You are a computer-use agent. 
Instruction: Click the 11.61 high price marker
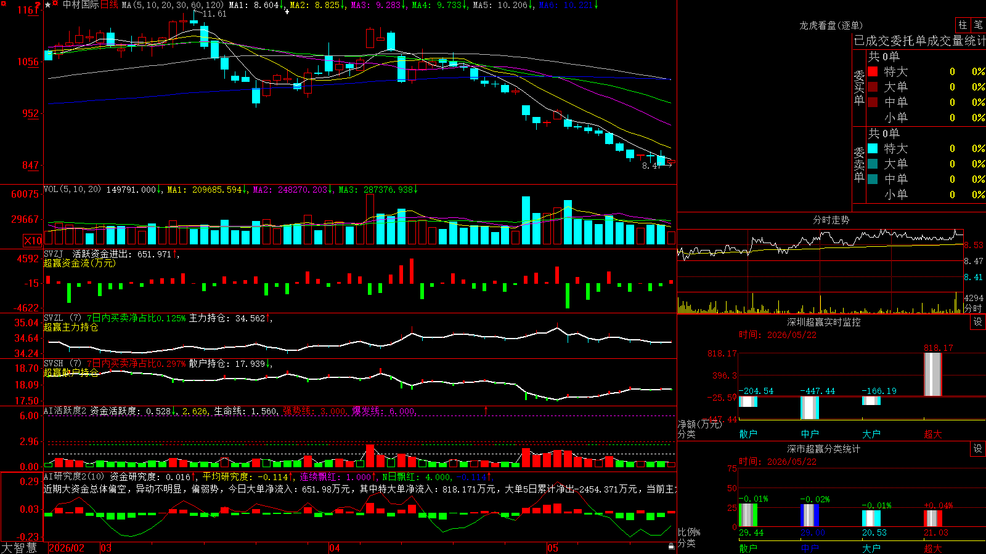pyautogui.click(x=214, y=14)
